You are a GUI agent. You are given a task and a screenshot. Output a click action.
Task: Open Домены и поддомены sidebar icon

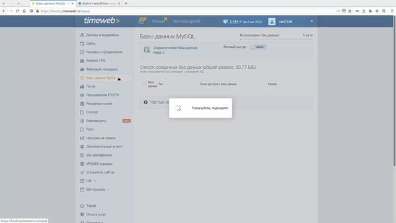[x=82, y=35]
